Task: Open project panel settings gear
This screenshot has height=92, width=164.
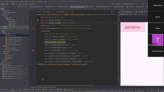Action: [26, 7]
